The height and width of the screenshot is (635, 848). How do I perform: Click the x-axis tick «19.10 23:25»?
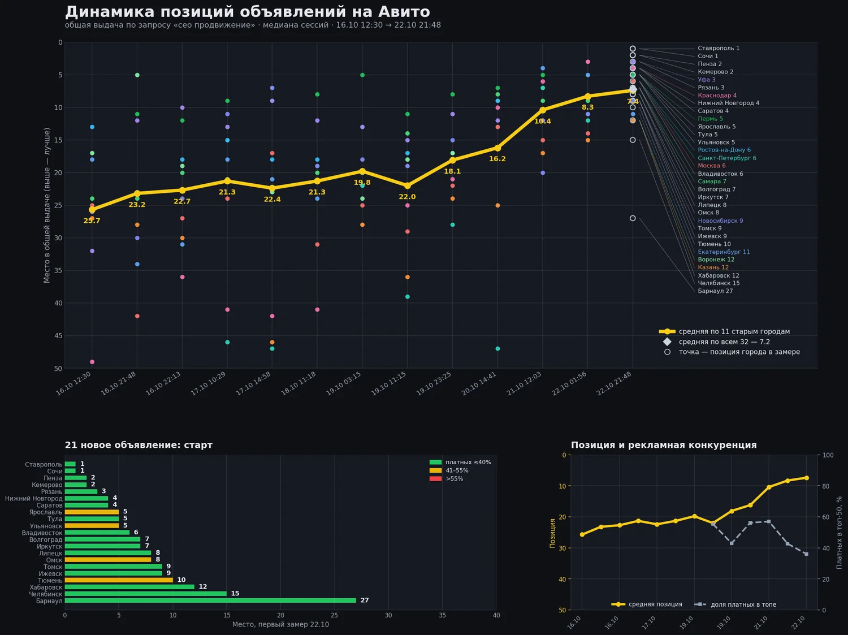point(434,383)
